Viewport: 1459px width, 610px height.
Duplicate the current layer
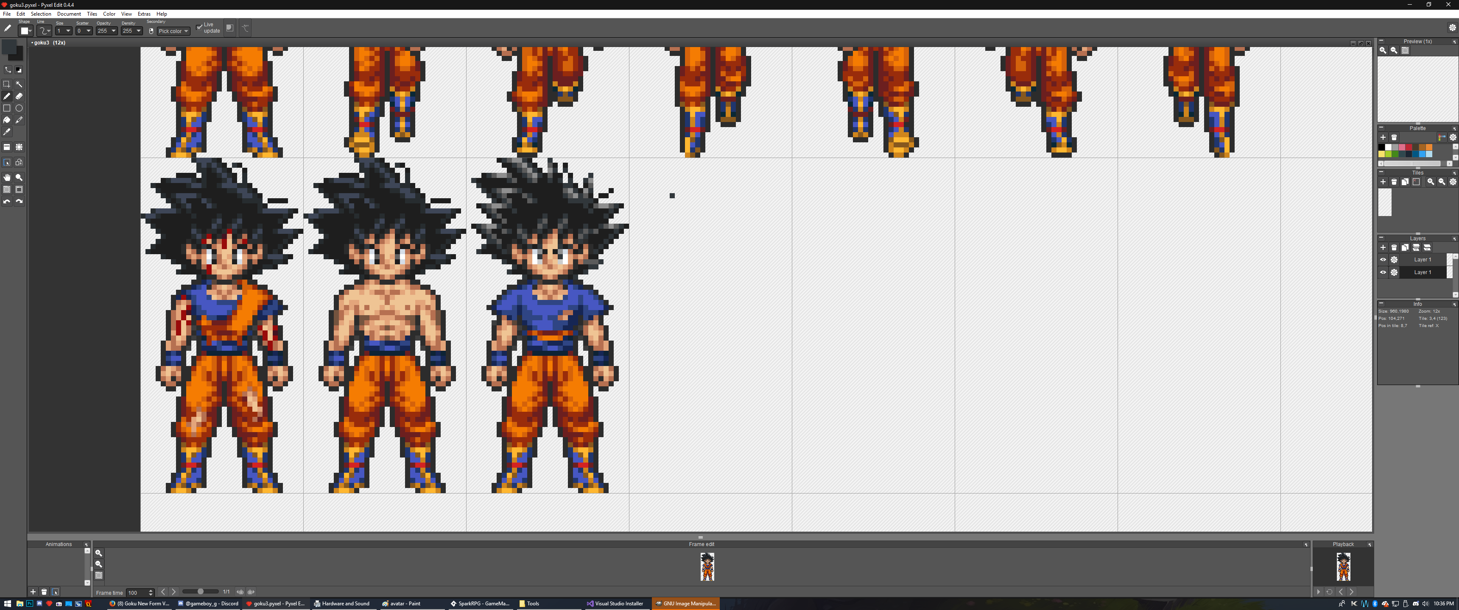(1405, 247)
